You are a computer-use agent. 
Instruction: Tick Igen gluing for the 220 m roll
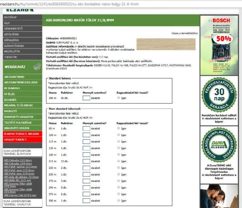[x=119, y=167]
